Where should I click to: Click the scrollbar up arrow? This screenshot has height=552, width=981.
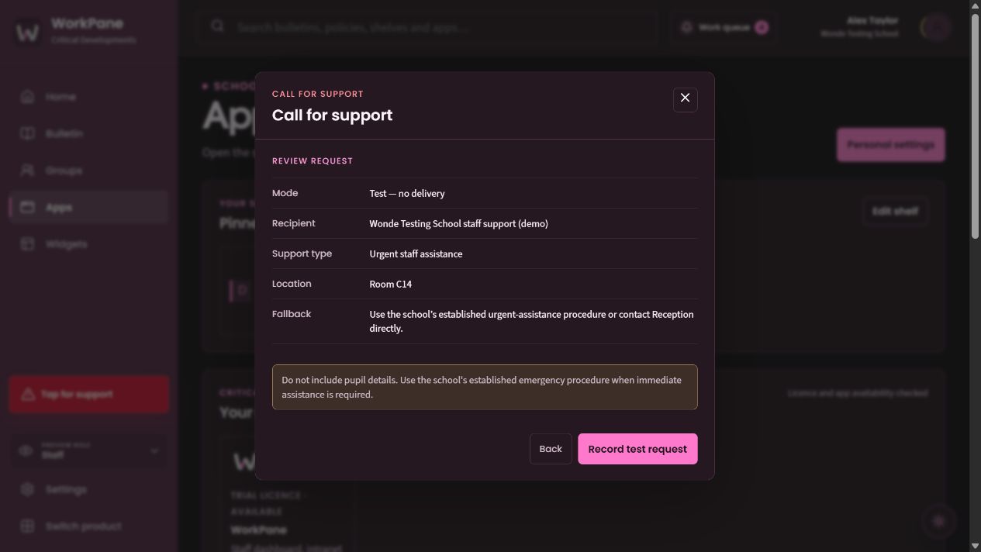point(975,6)
